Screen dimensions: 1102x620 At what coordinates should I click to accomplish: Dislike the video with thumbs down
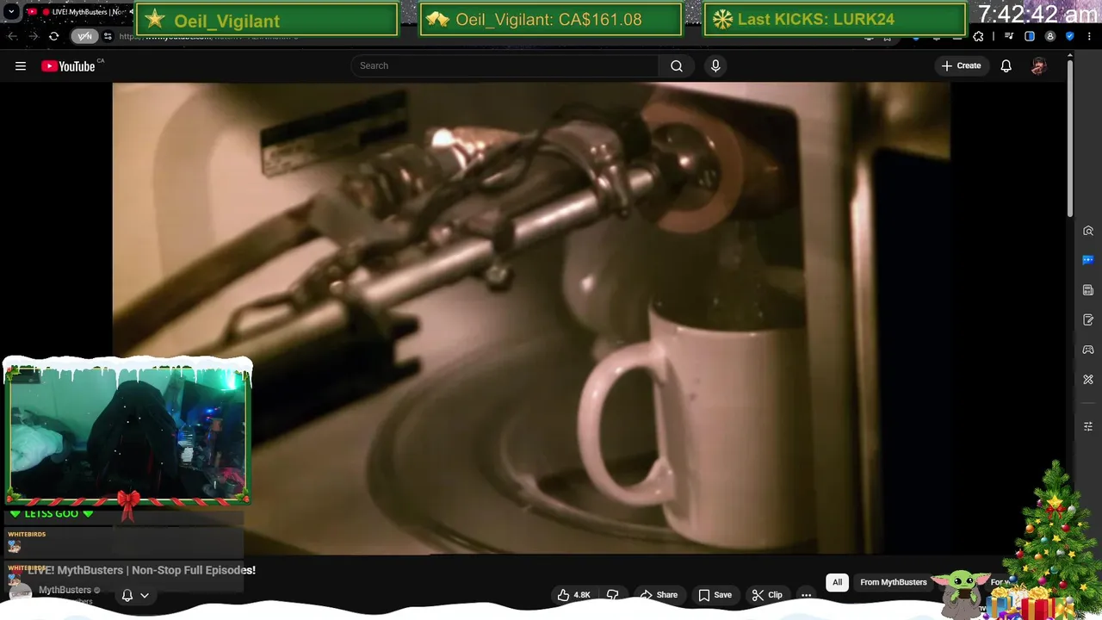[613, 595]
